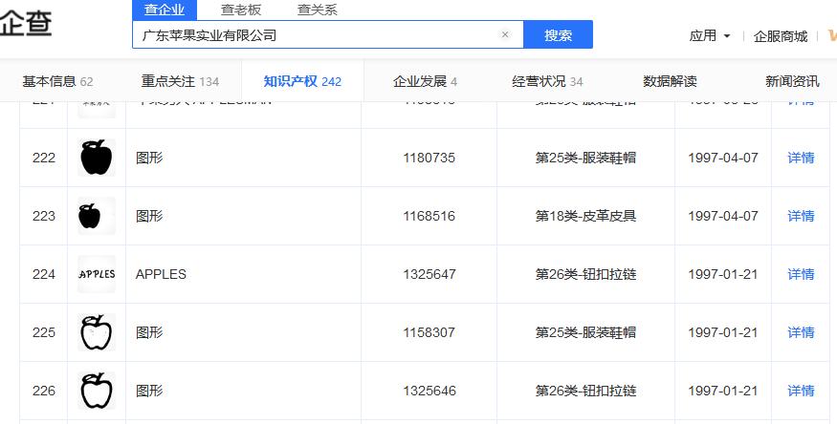Open the 应用 dropdown menu
The image size is (837, 424).
click(710, 35)
